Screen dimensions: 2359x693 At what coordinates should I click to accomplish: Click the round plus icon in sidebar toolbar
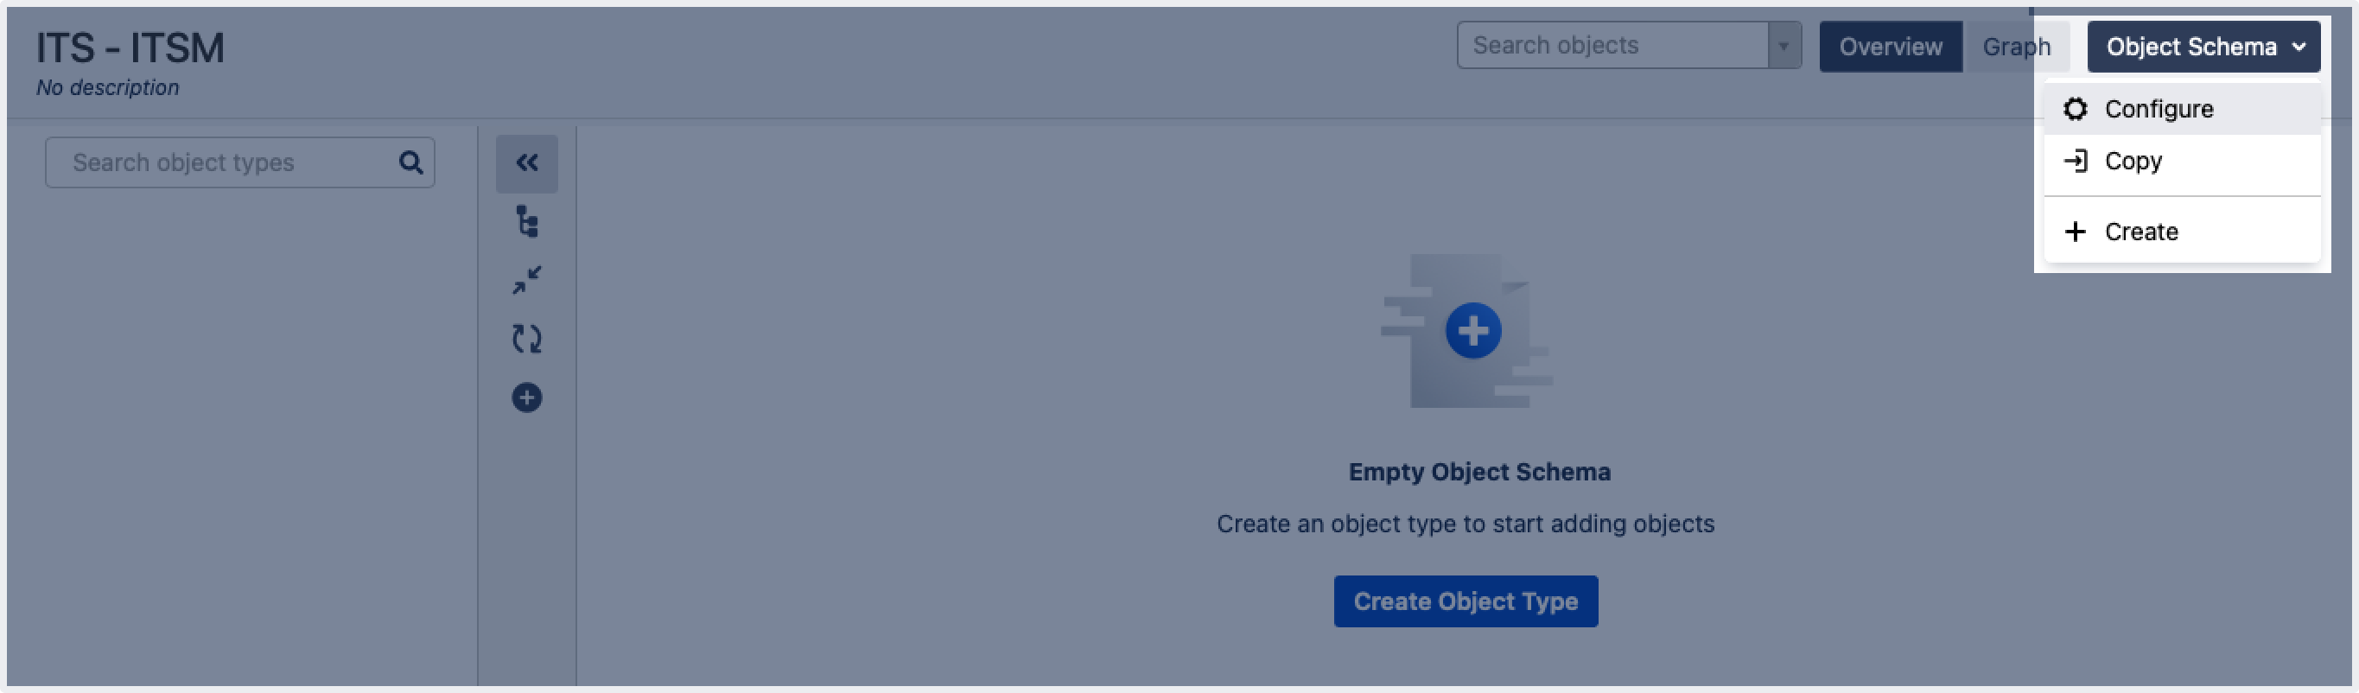(x=526, y=397)
